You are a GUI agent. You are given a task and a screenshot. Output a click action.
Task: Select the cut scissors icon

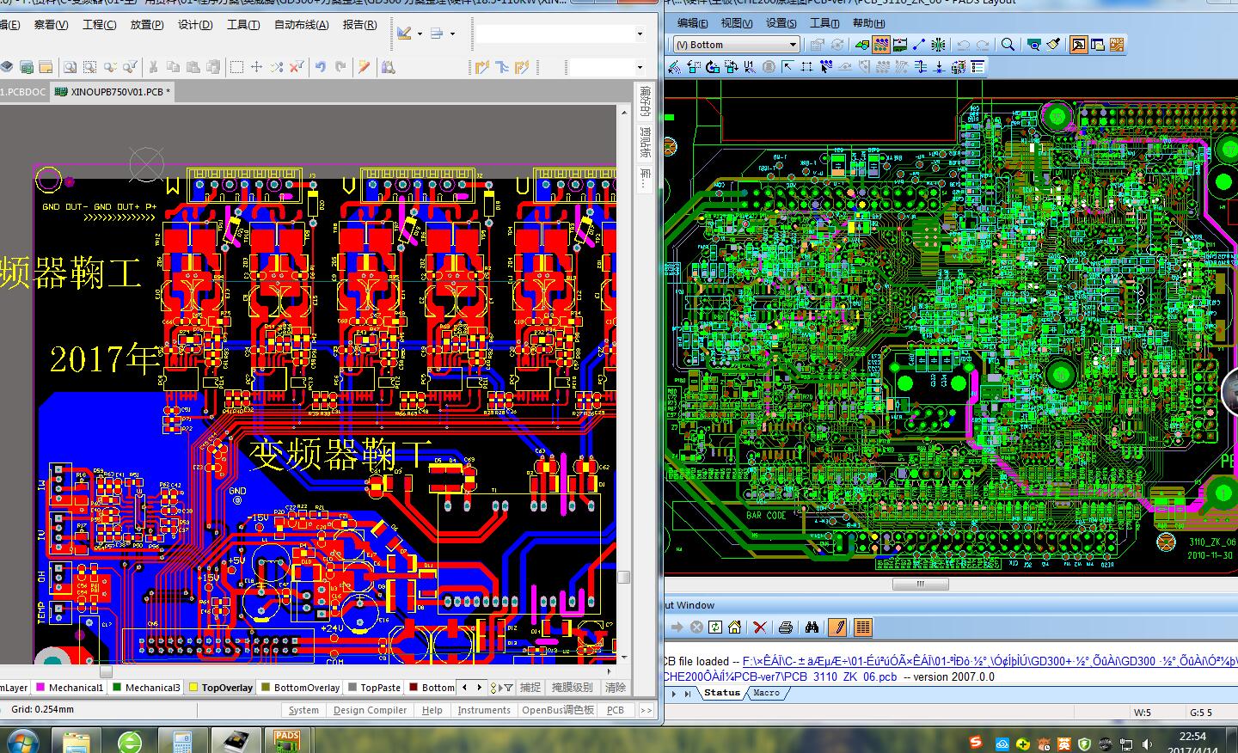pos(153,66)
